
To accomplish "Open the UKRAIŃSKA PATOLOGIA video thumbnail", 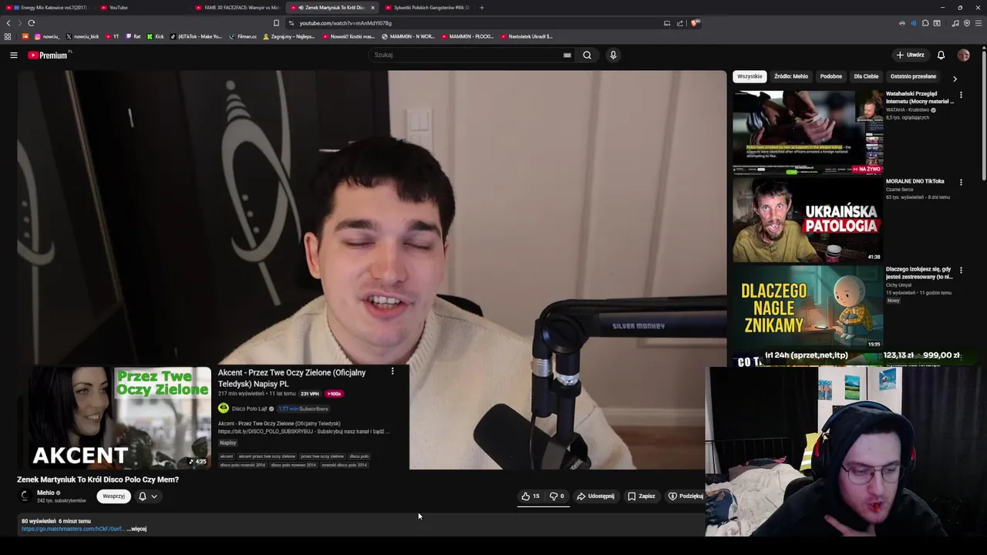I will 807,220.
